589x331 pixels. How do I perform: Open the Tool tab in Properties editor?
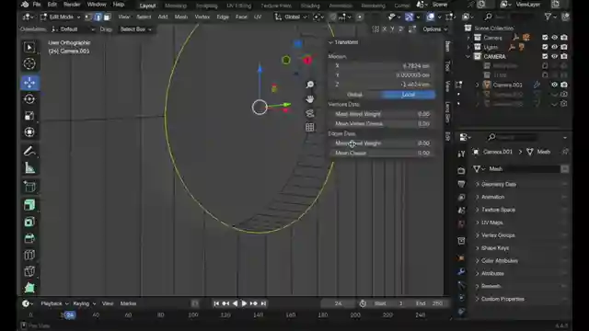point(461,154)
